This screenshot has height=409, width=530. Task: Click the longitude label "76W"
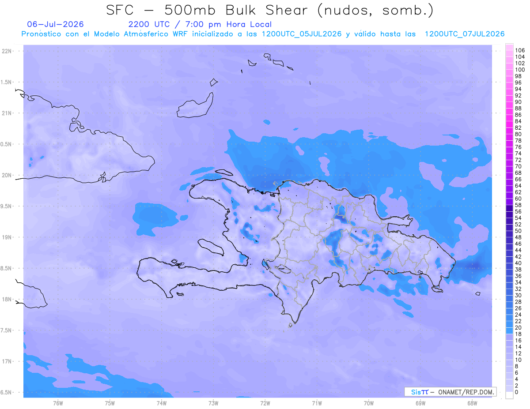click(x=58, y=403)
